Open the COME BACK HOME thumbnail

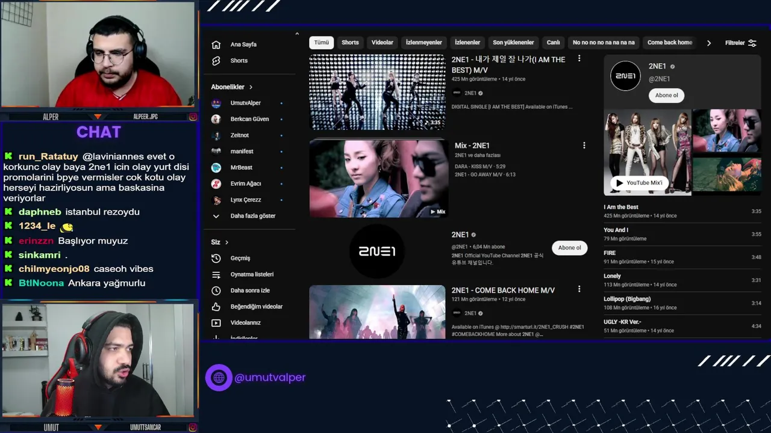[x=377, y=312]
